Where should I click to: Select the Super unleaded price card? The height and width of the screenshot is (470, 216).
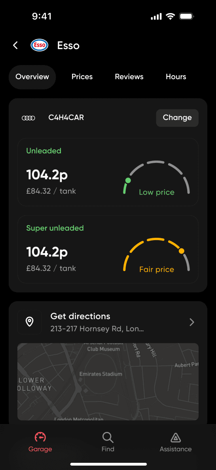[108, 249]
